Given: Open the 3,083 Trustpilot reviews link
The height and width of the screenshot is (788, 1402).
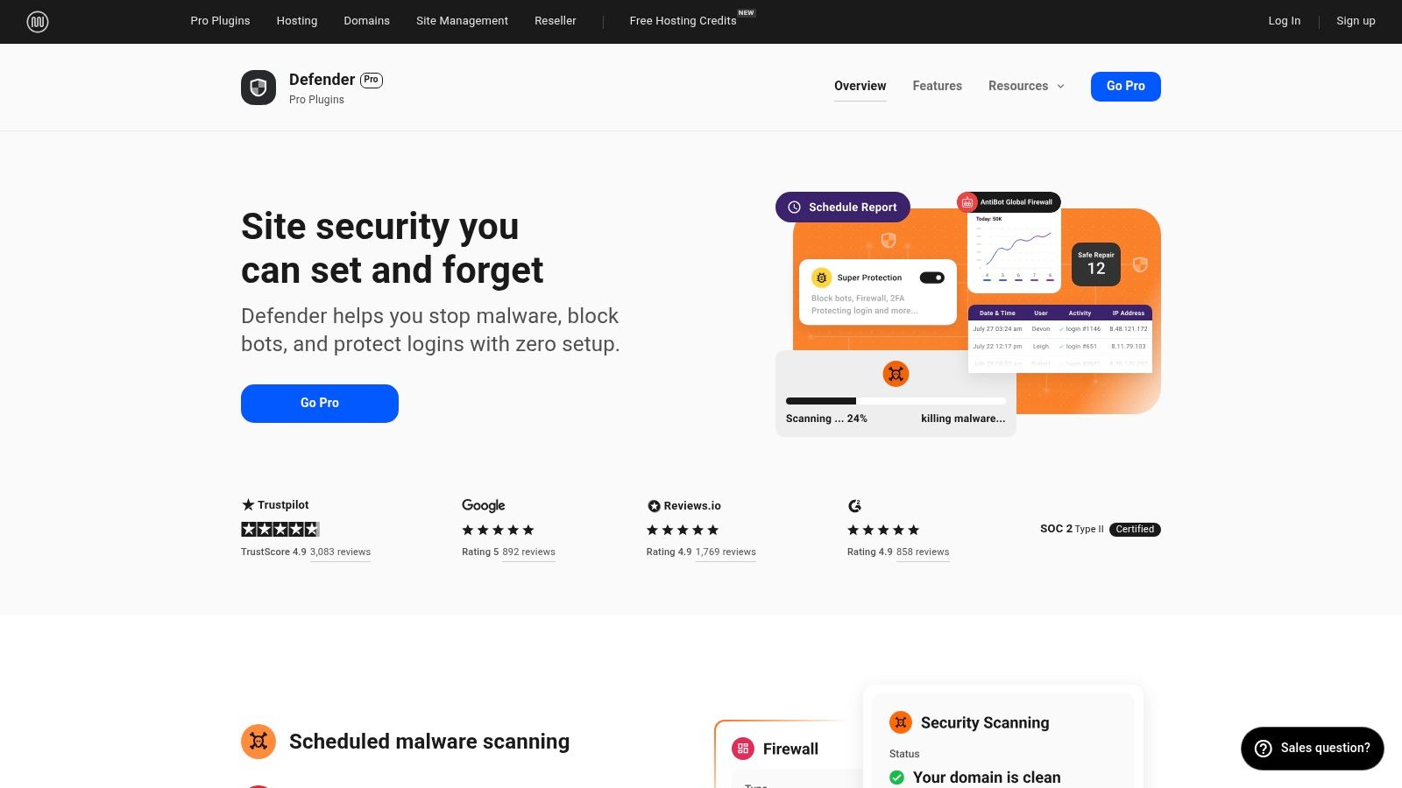Looking at the screenshot, I should pos(340,552).
